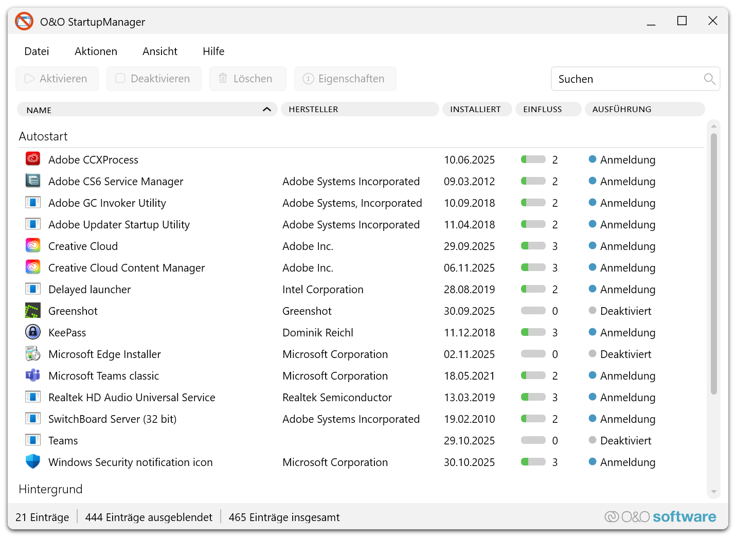Click the grey Deaktiviert status dot for Greenshot
The height and width of the screenshot is (537, 736).
[593, 311]
